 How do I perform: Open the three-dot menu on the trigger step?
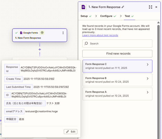[63, 33]
